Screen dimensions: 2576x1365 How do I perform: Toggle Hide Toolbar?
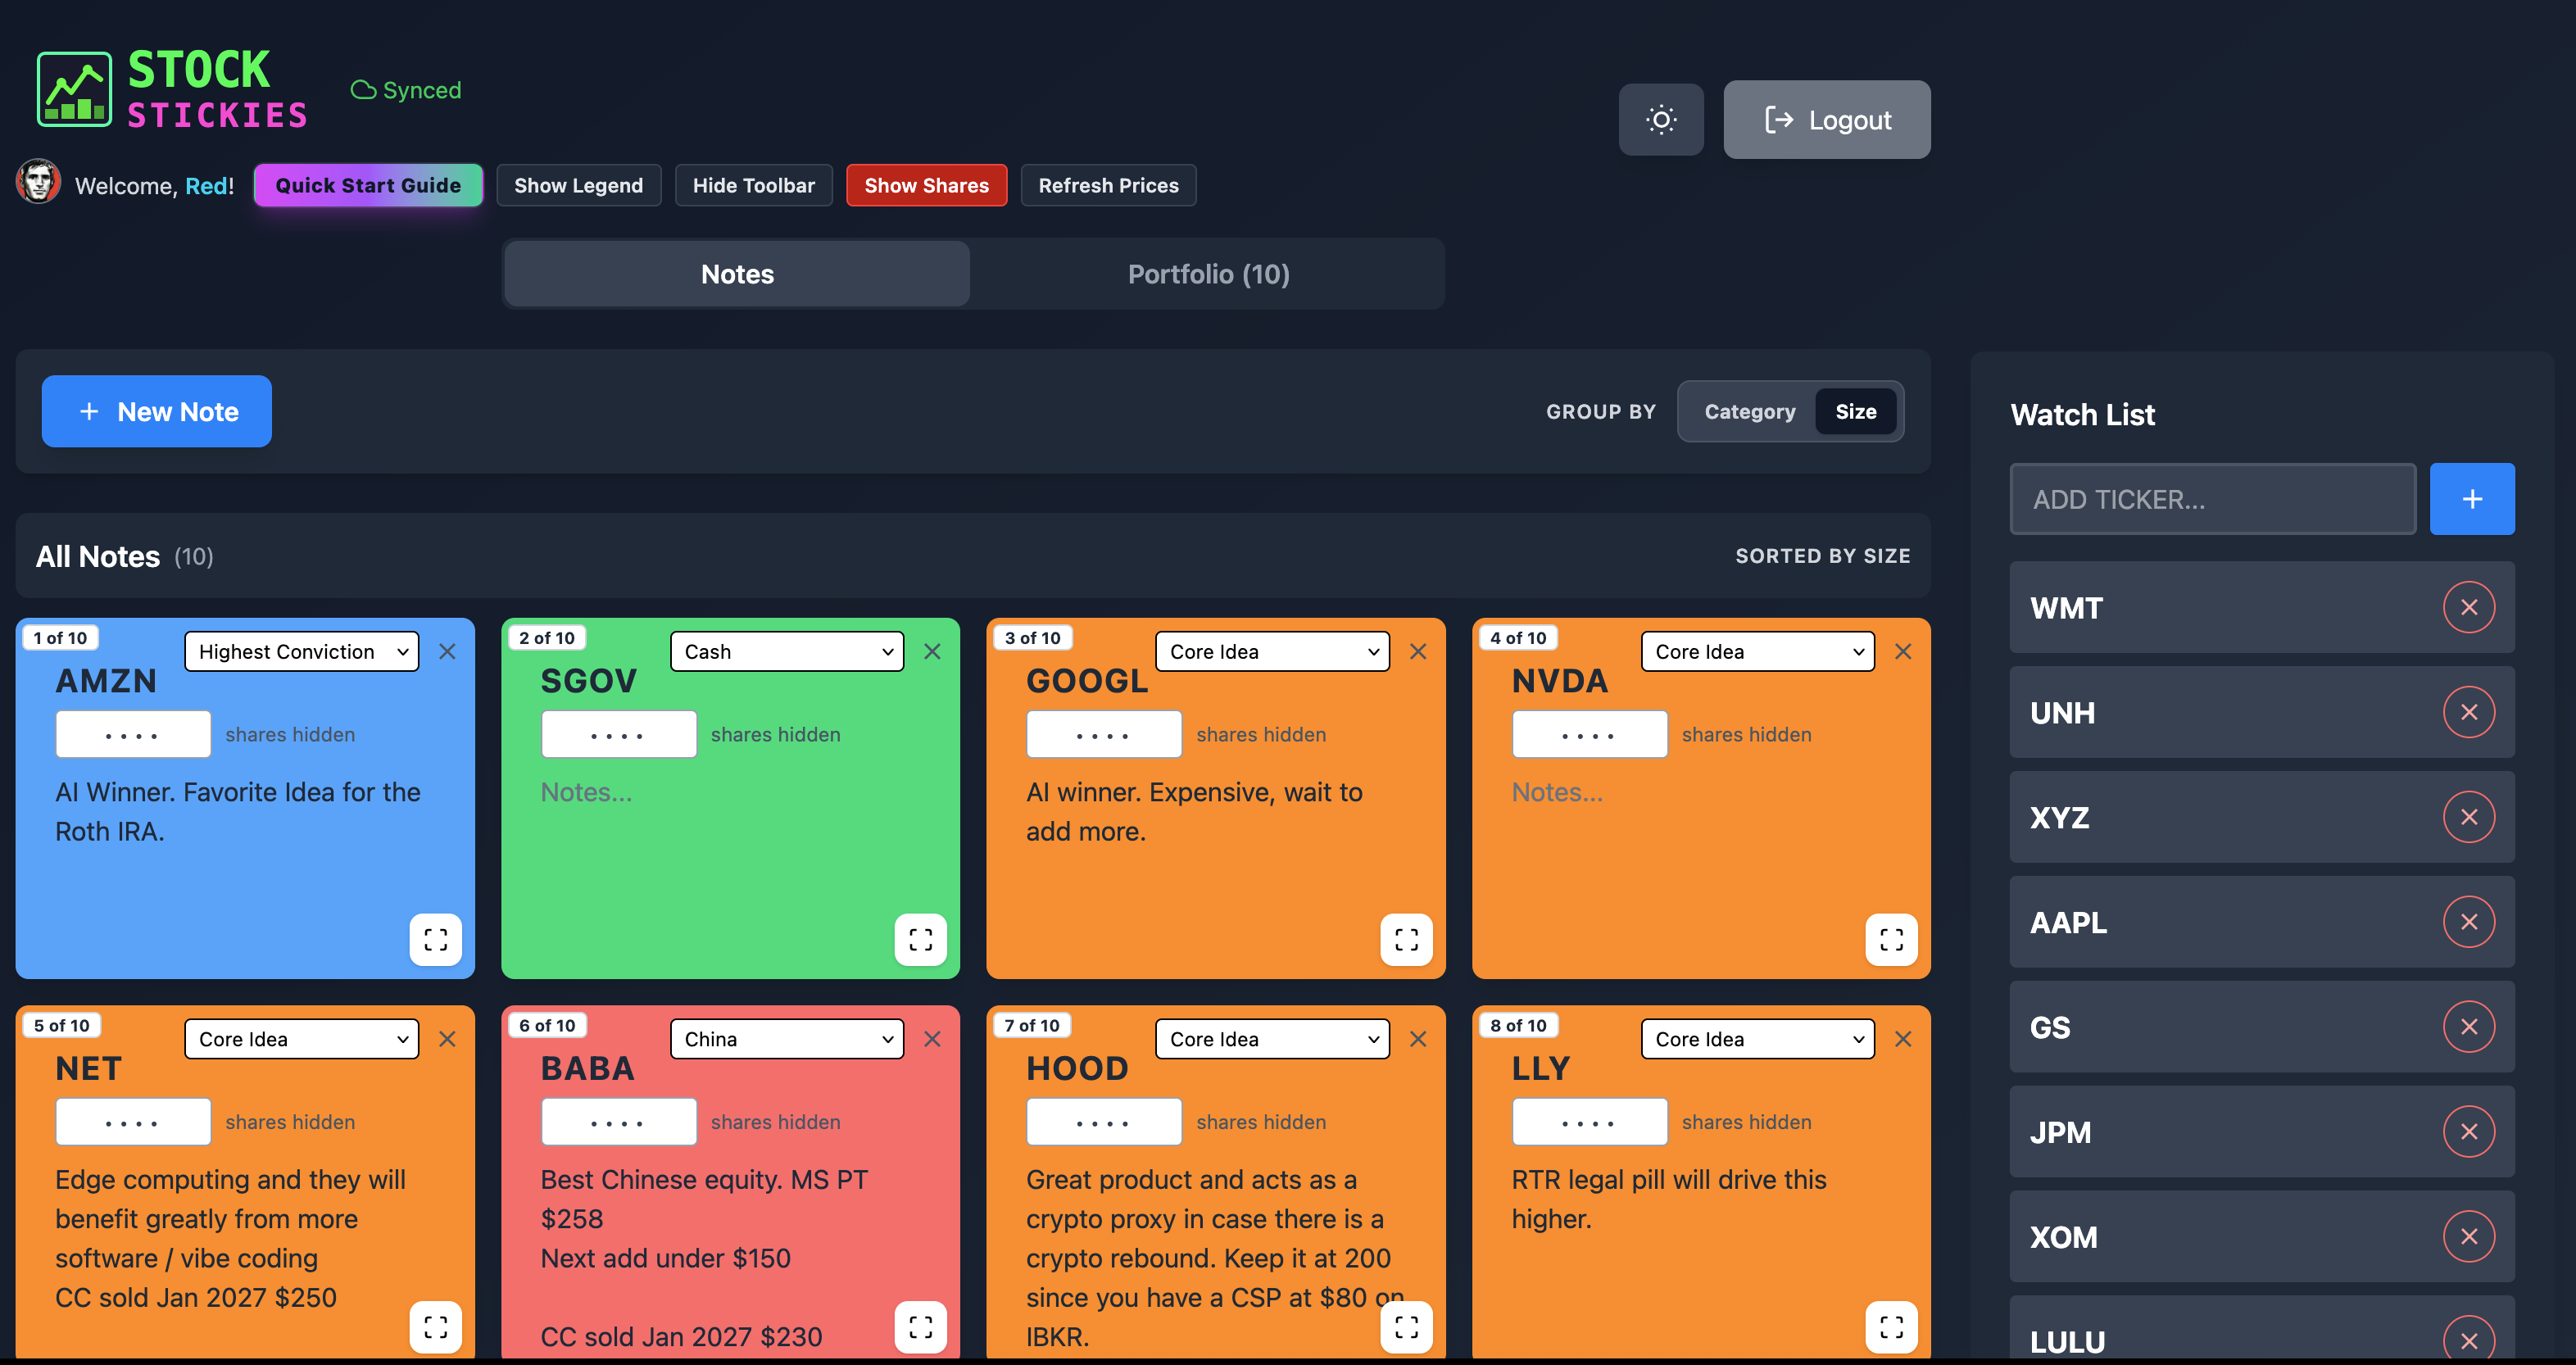click(x=753, y=185)
